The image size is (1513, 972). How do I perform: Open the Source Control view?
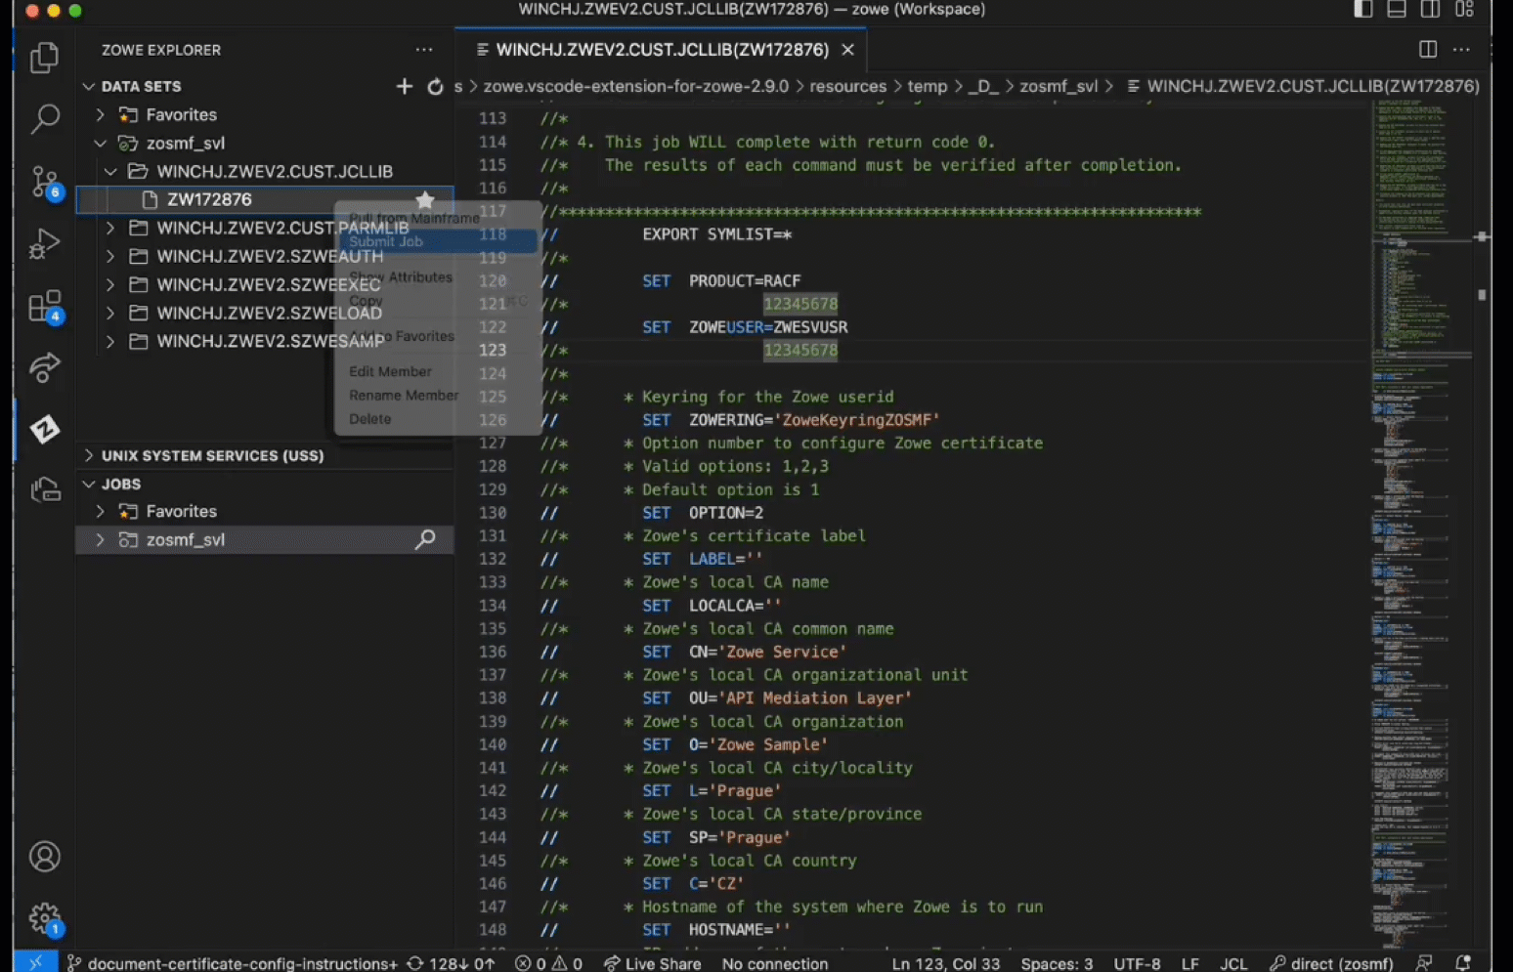coord(44,182)
